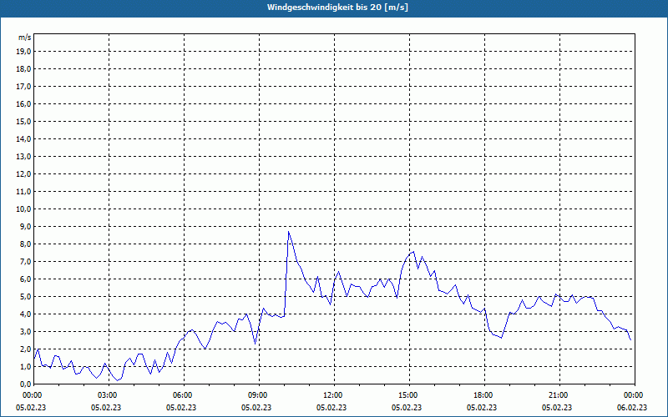Viewport: 668px width, 417px height.
Task: Select the '8,0' y-axis label
Action: (25, 244)
